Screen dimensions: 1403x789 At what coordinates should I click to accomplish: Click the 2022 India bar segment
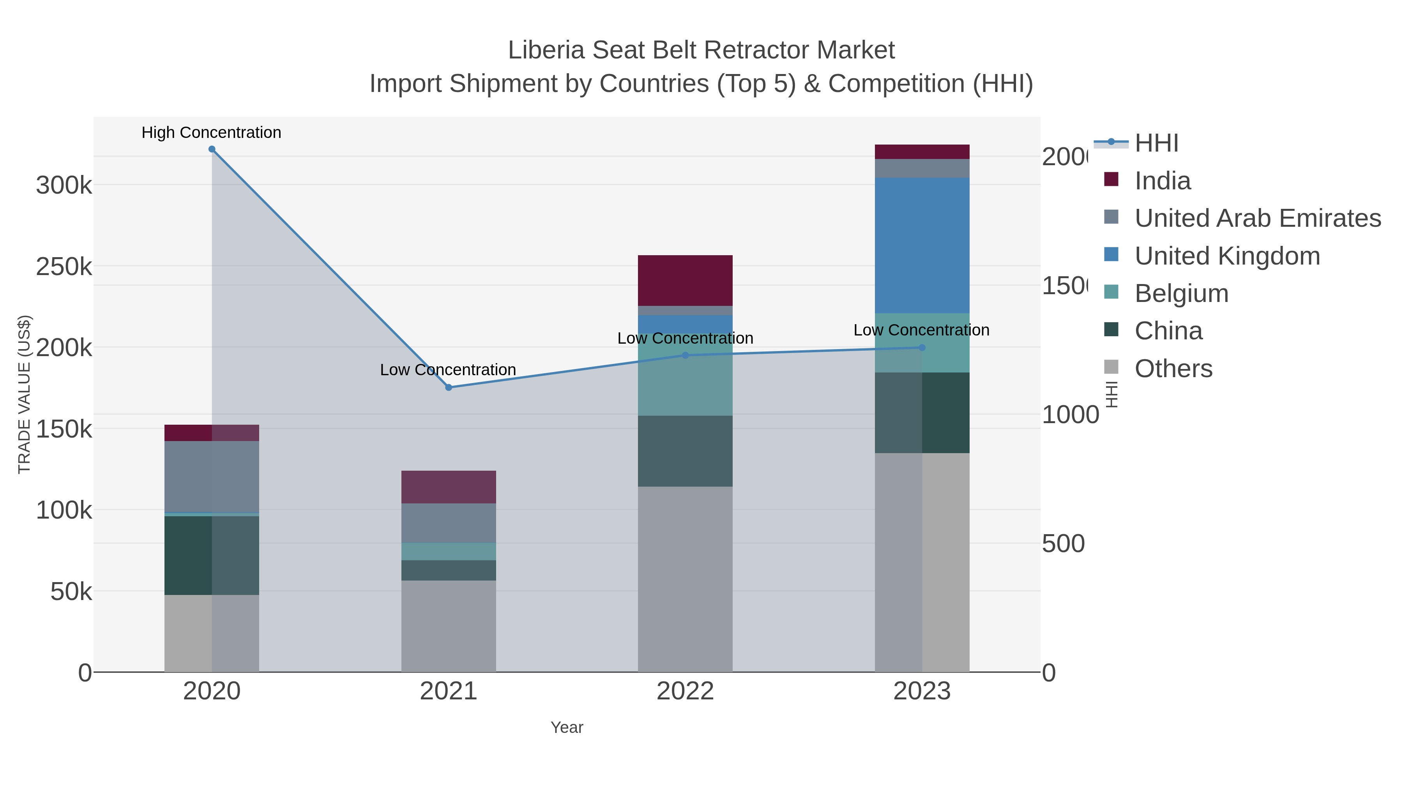pyautogui.click(x=685, y=281)
